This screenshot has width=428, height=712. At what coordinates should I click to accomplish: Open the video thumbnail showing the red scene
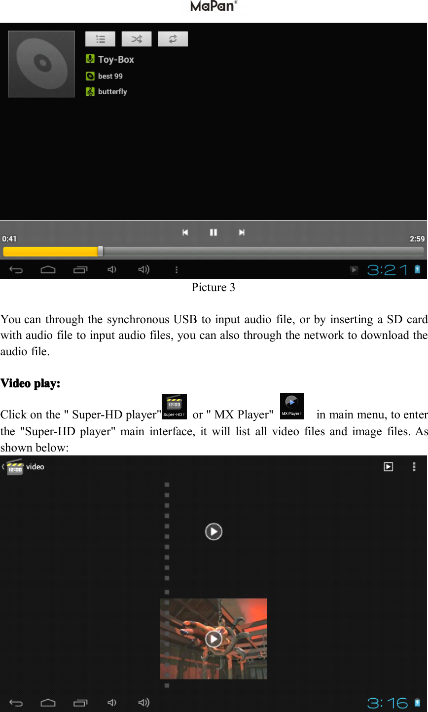point(214,638)
